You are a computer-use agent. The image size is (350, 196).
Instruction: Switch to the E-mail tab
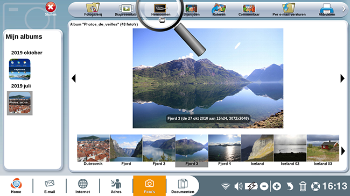(50, 186)
